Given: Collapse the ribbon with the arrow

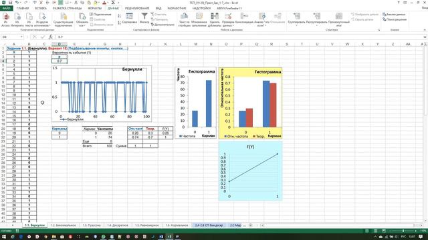Looking at the screenshot, I should click(x=425, y=29).
